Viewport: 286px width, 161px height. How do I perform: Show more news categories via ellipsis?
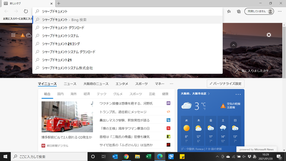click(172, 84)
